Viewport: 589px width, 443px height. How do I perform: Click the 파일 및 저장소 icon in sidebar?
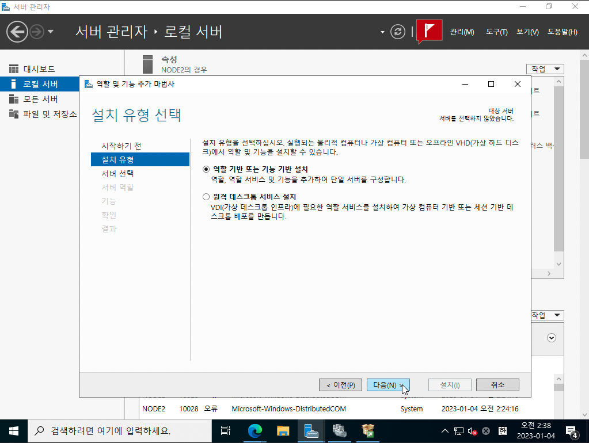point(13,114)
